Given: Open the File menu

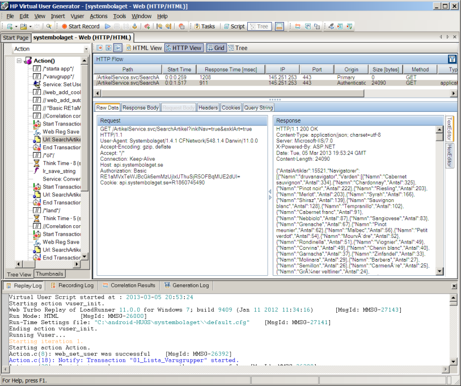Looking at the screenshot, I should coord(10,16).
